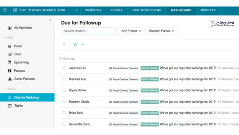Tick the checkbox next to Jacovius Hix

64,68
